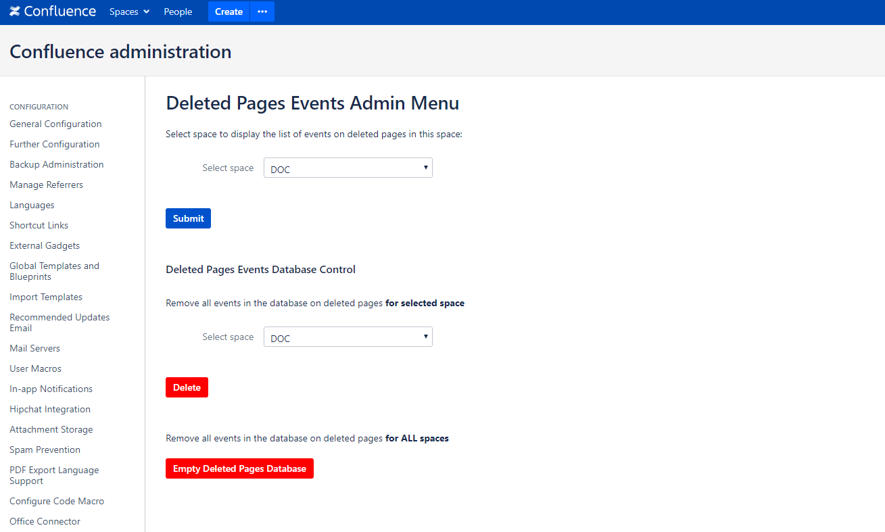Image resolution: width=885 pixels, height=532 pixels.
Task: Click the bold 'for selected space' text
Action: pos(425,303)
